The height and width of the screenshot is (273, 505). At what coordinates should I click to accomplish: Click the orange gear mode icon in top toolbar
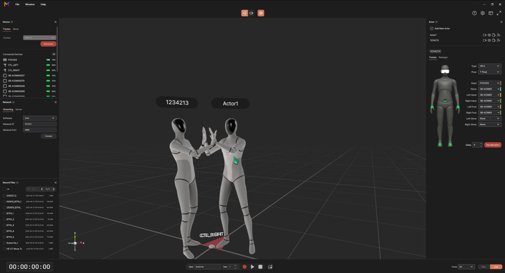pos(261,13)
